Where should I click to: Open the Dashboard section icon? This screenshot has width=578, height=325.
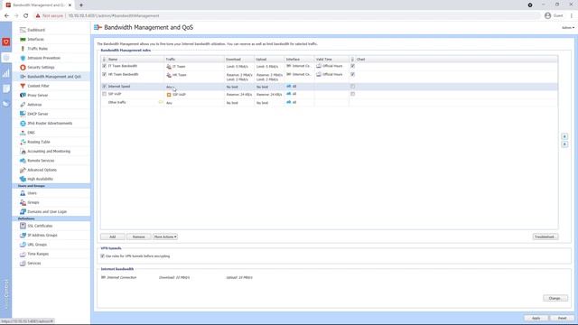coord(23,30)
